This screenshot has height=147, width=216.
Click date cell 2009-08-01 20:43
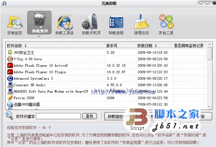pos(153,66)
